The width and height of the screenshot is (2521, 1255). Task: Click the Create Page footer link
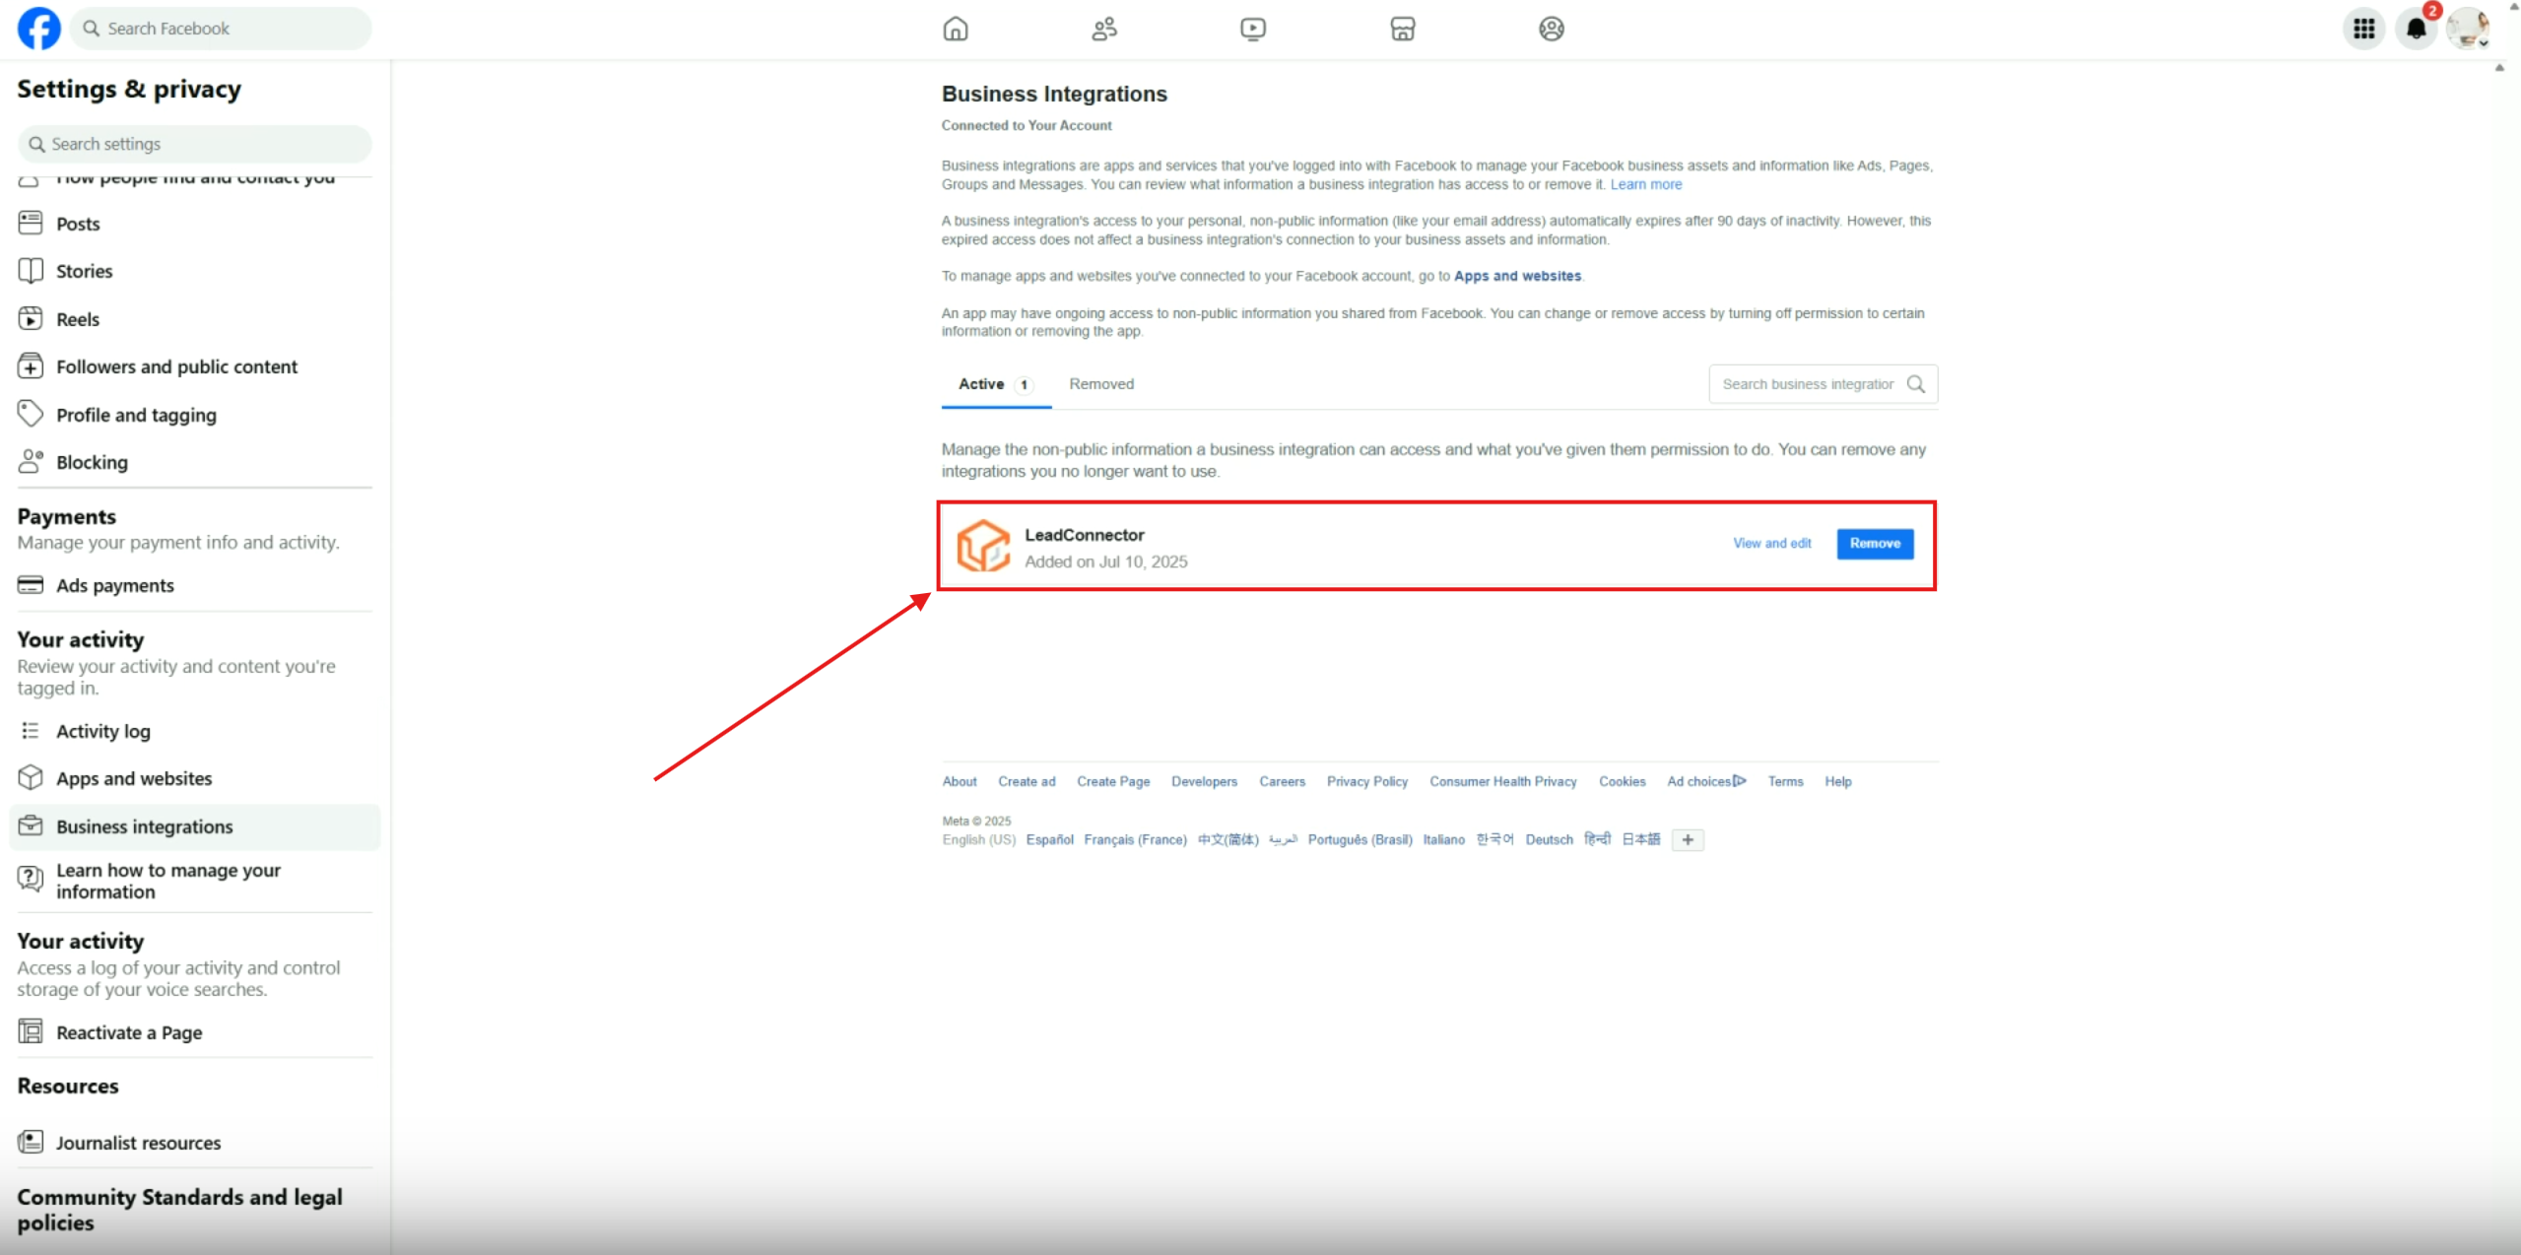coord(1112,781)
